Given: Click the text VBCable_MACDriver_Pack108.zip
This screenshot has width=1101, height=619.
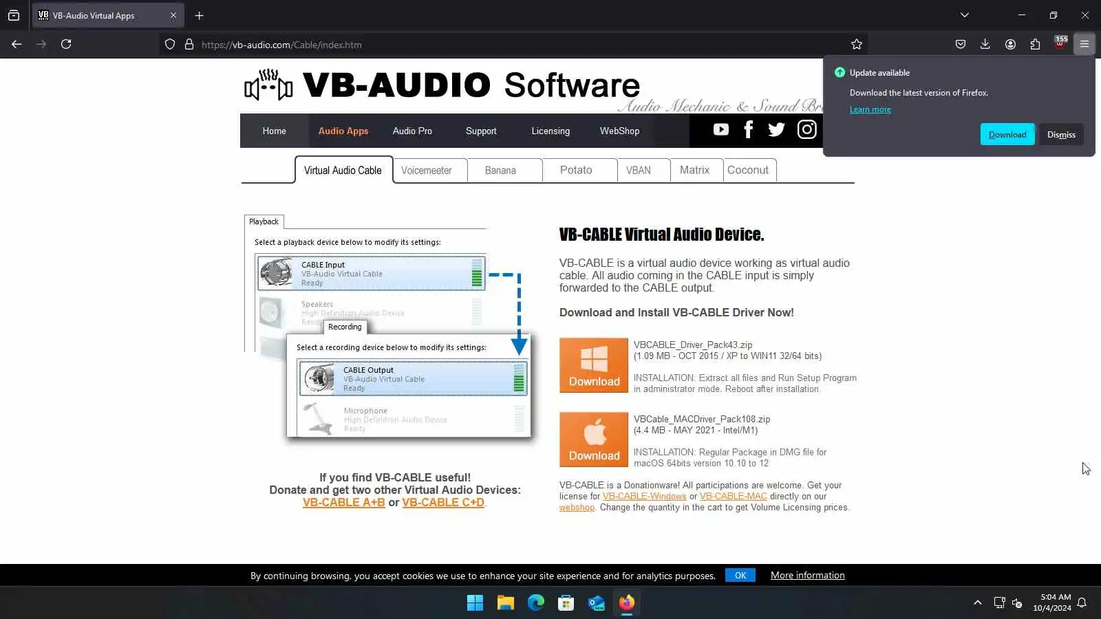Looking at the screenshot, I should coord(702,419).
